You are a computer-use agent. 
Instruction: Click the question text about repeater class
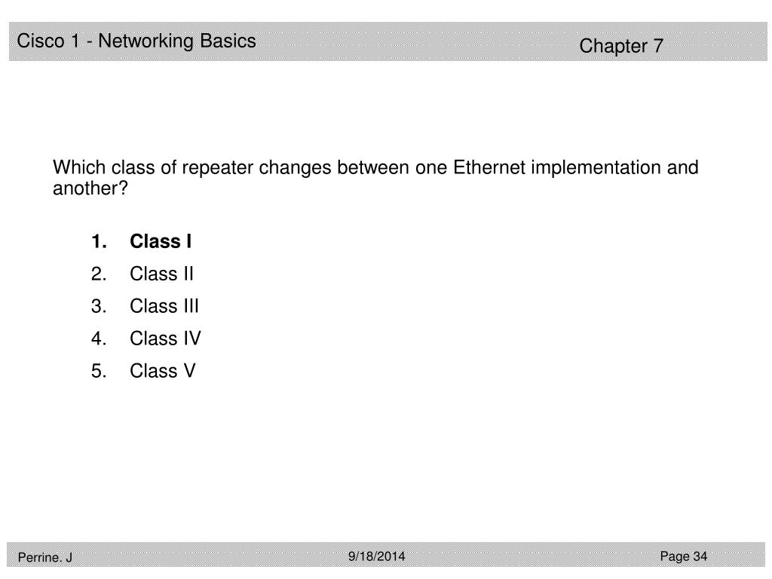pos(375,178)
